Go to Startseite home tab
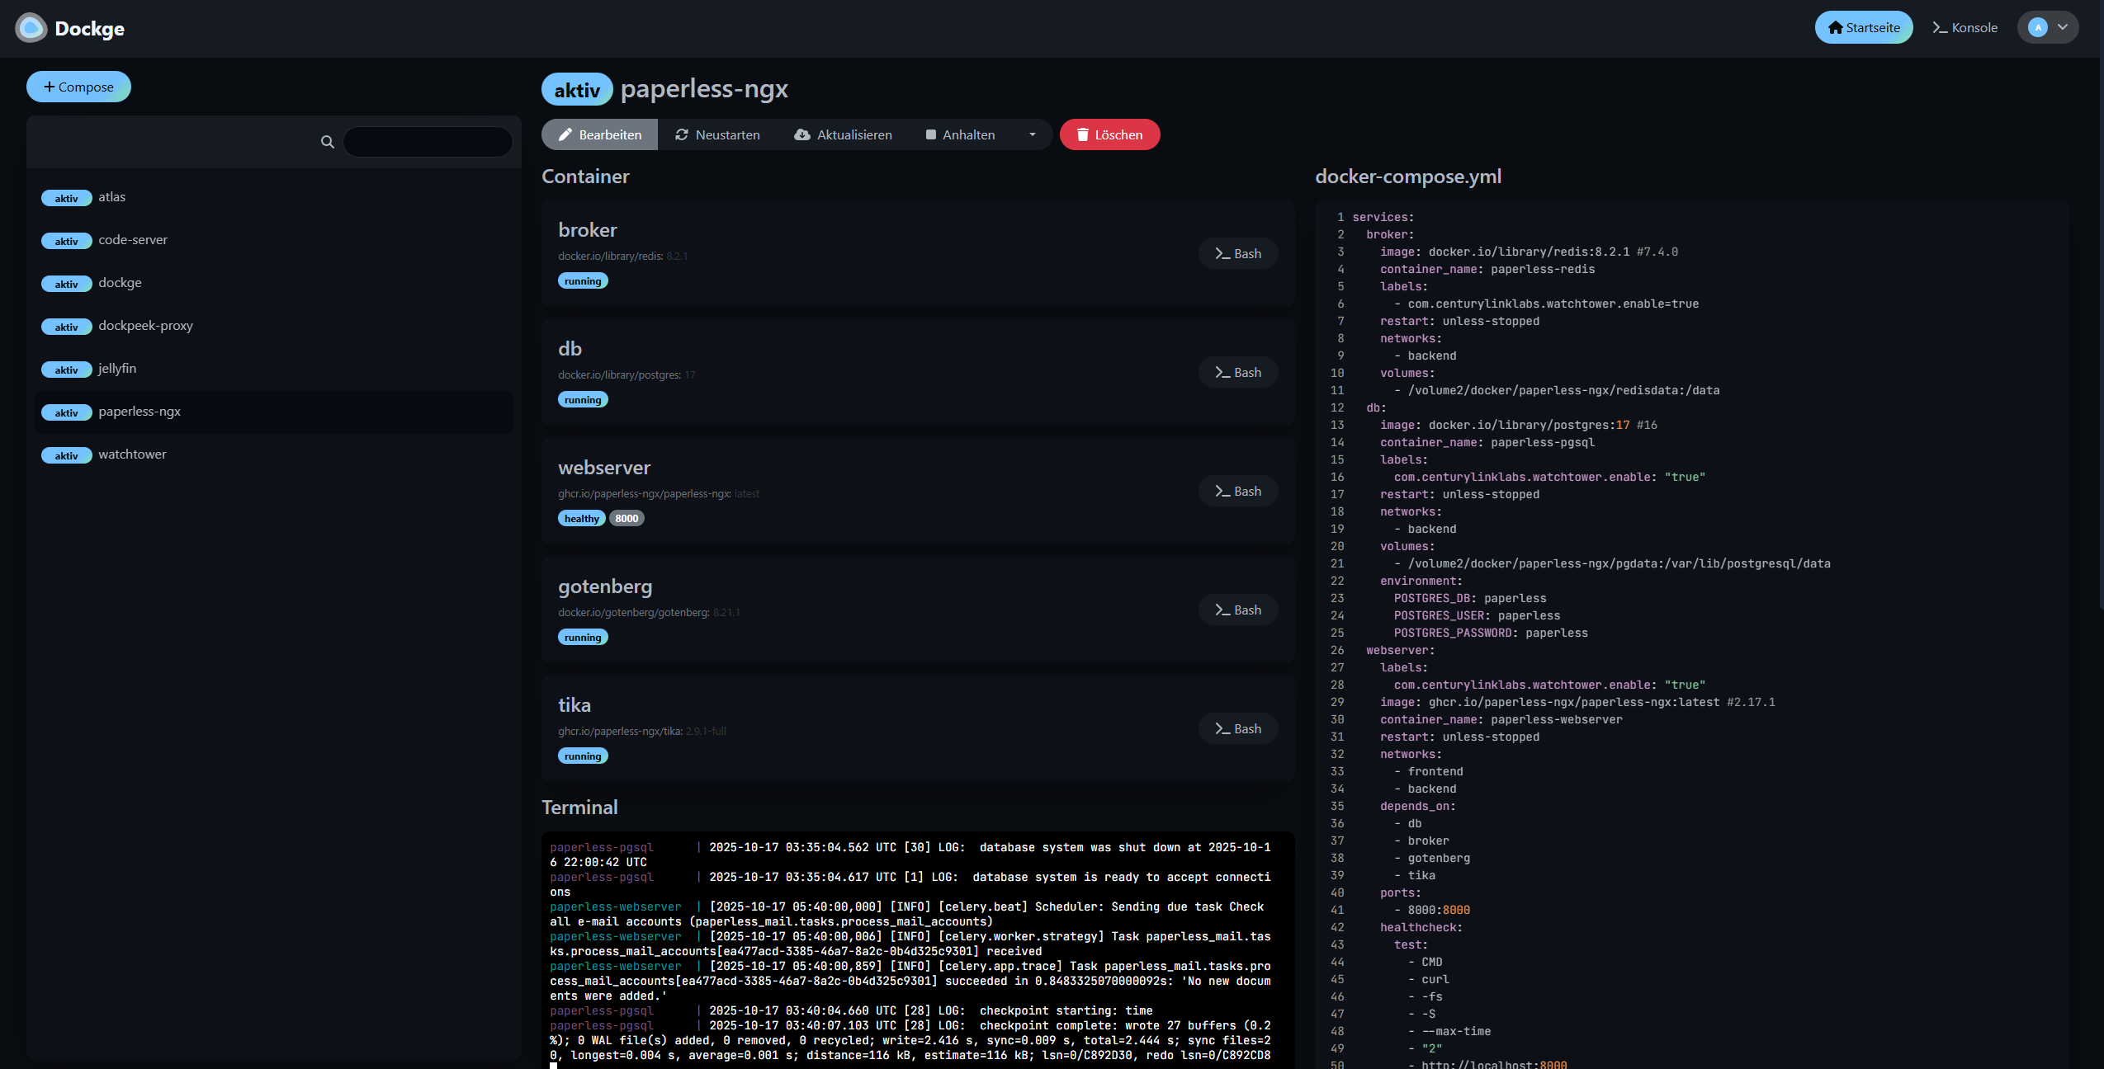The image size is (2104, 1069). [1863, 28]
